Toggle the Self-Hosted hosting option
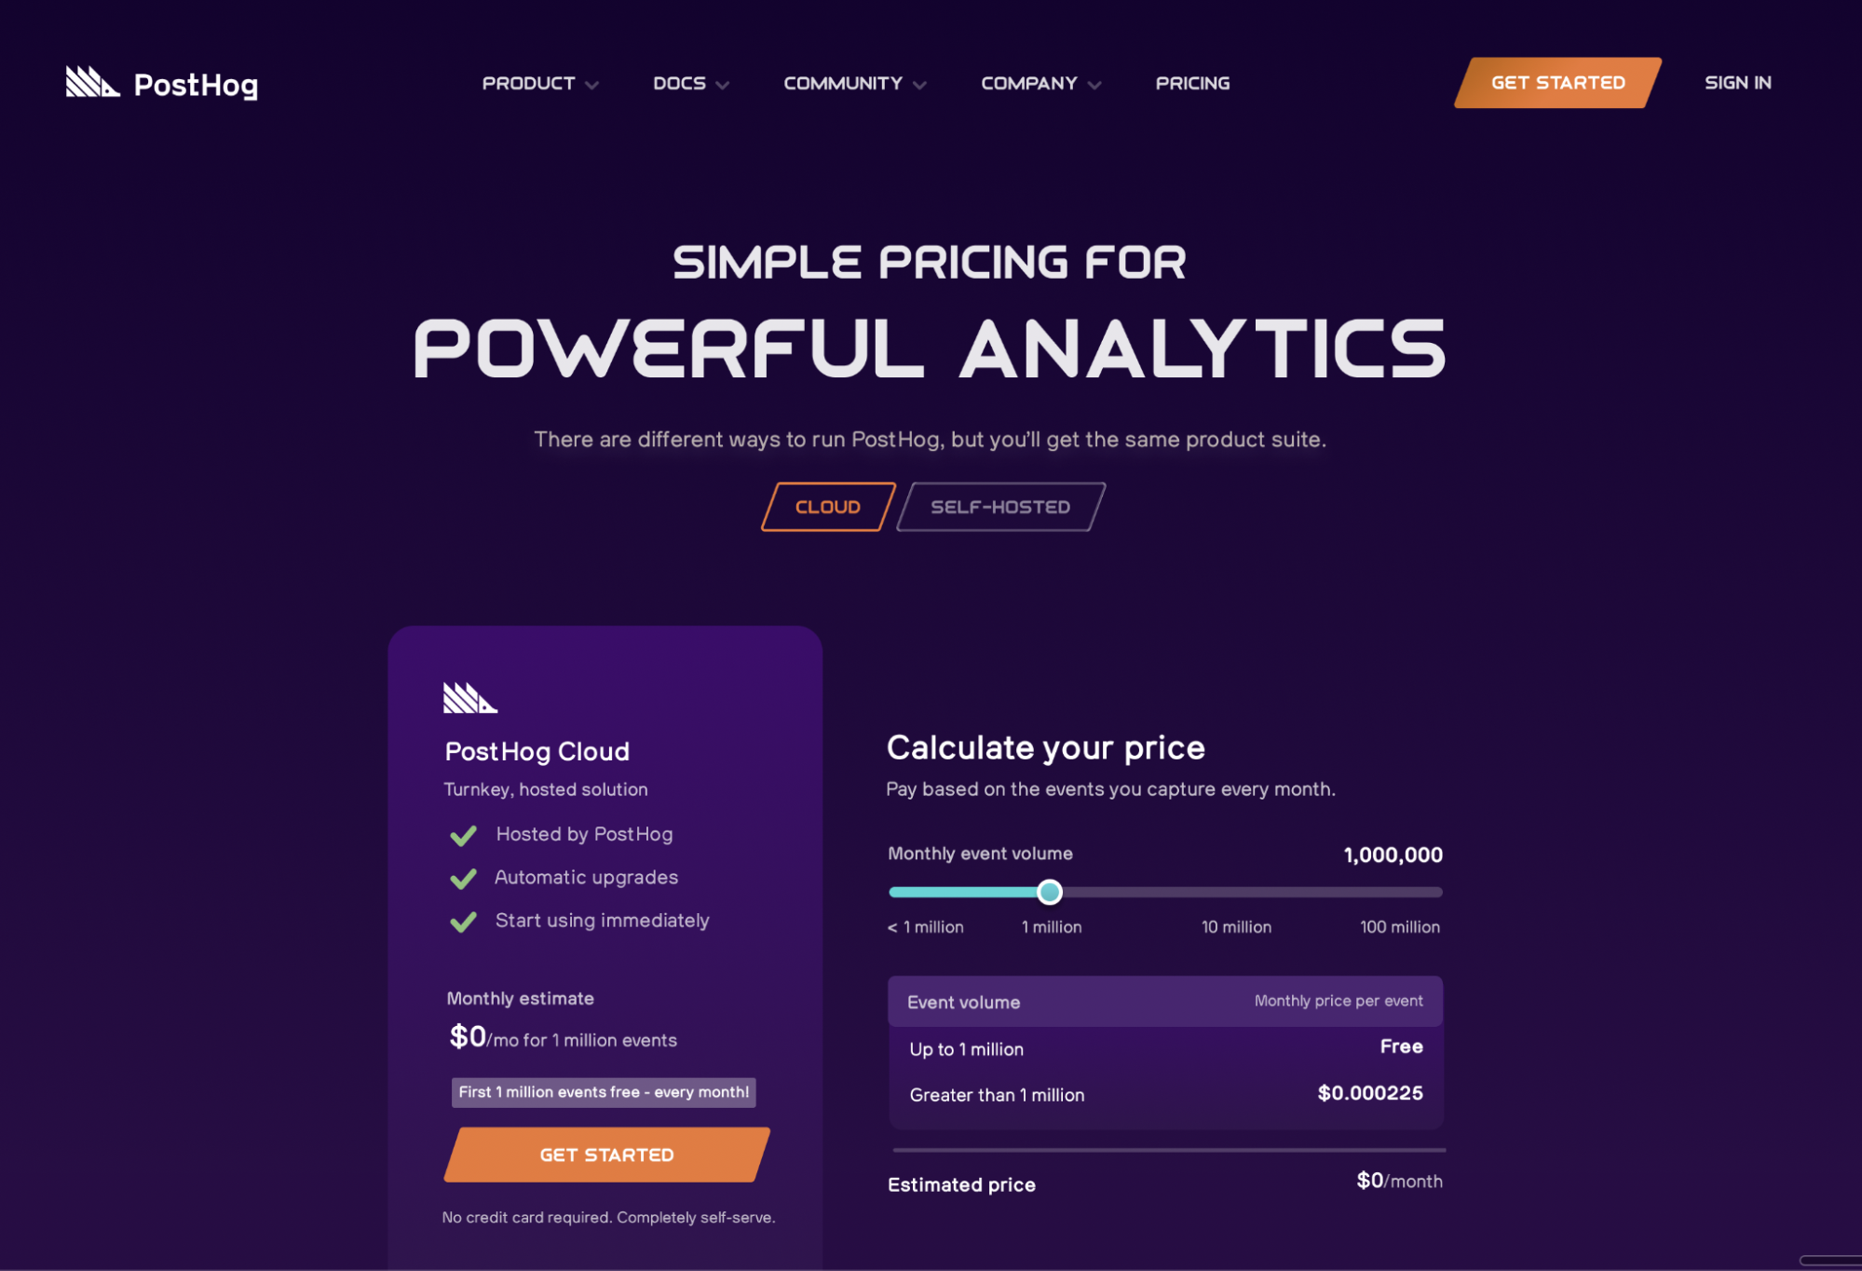The width and height of the screenshot is (1862, 1271). tap(999, 507)
